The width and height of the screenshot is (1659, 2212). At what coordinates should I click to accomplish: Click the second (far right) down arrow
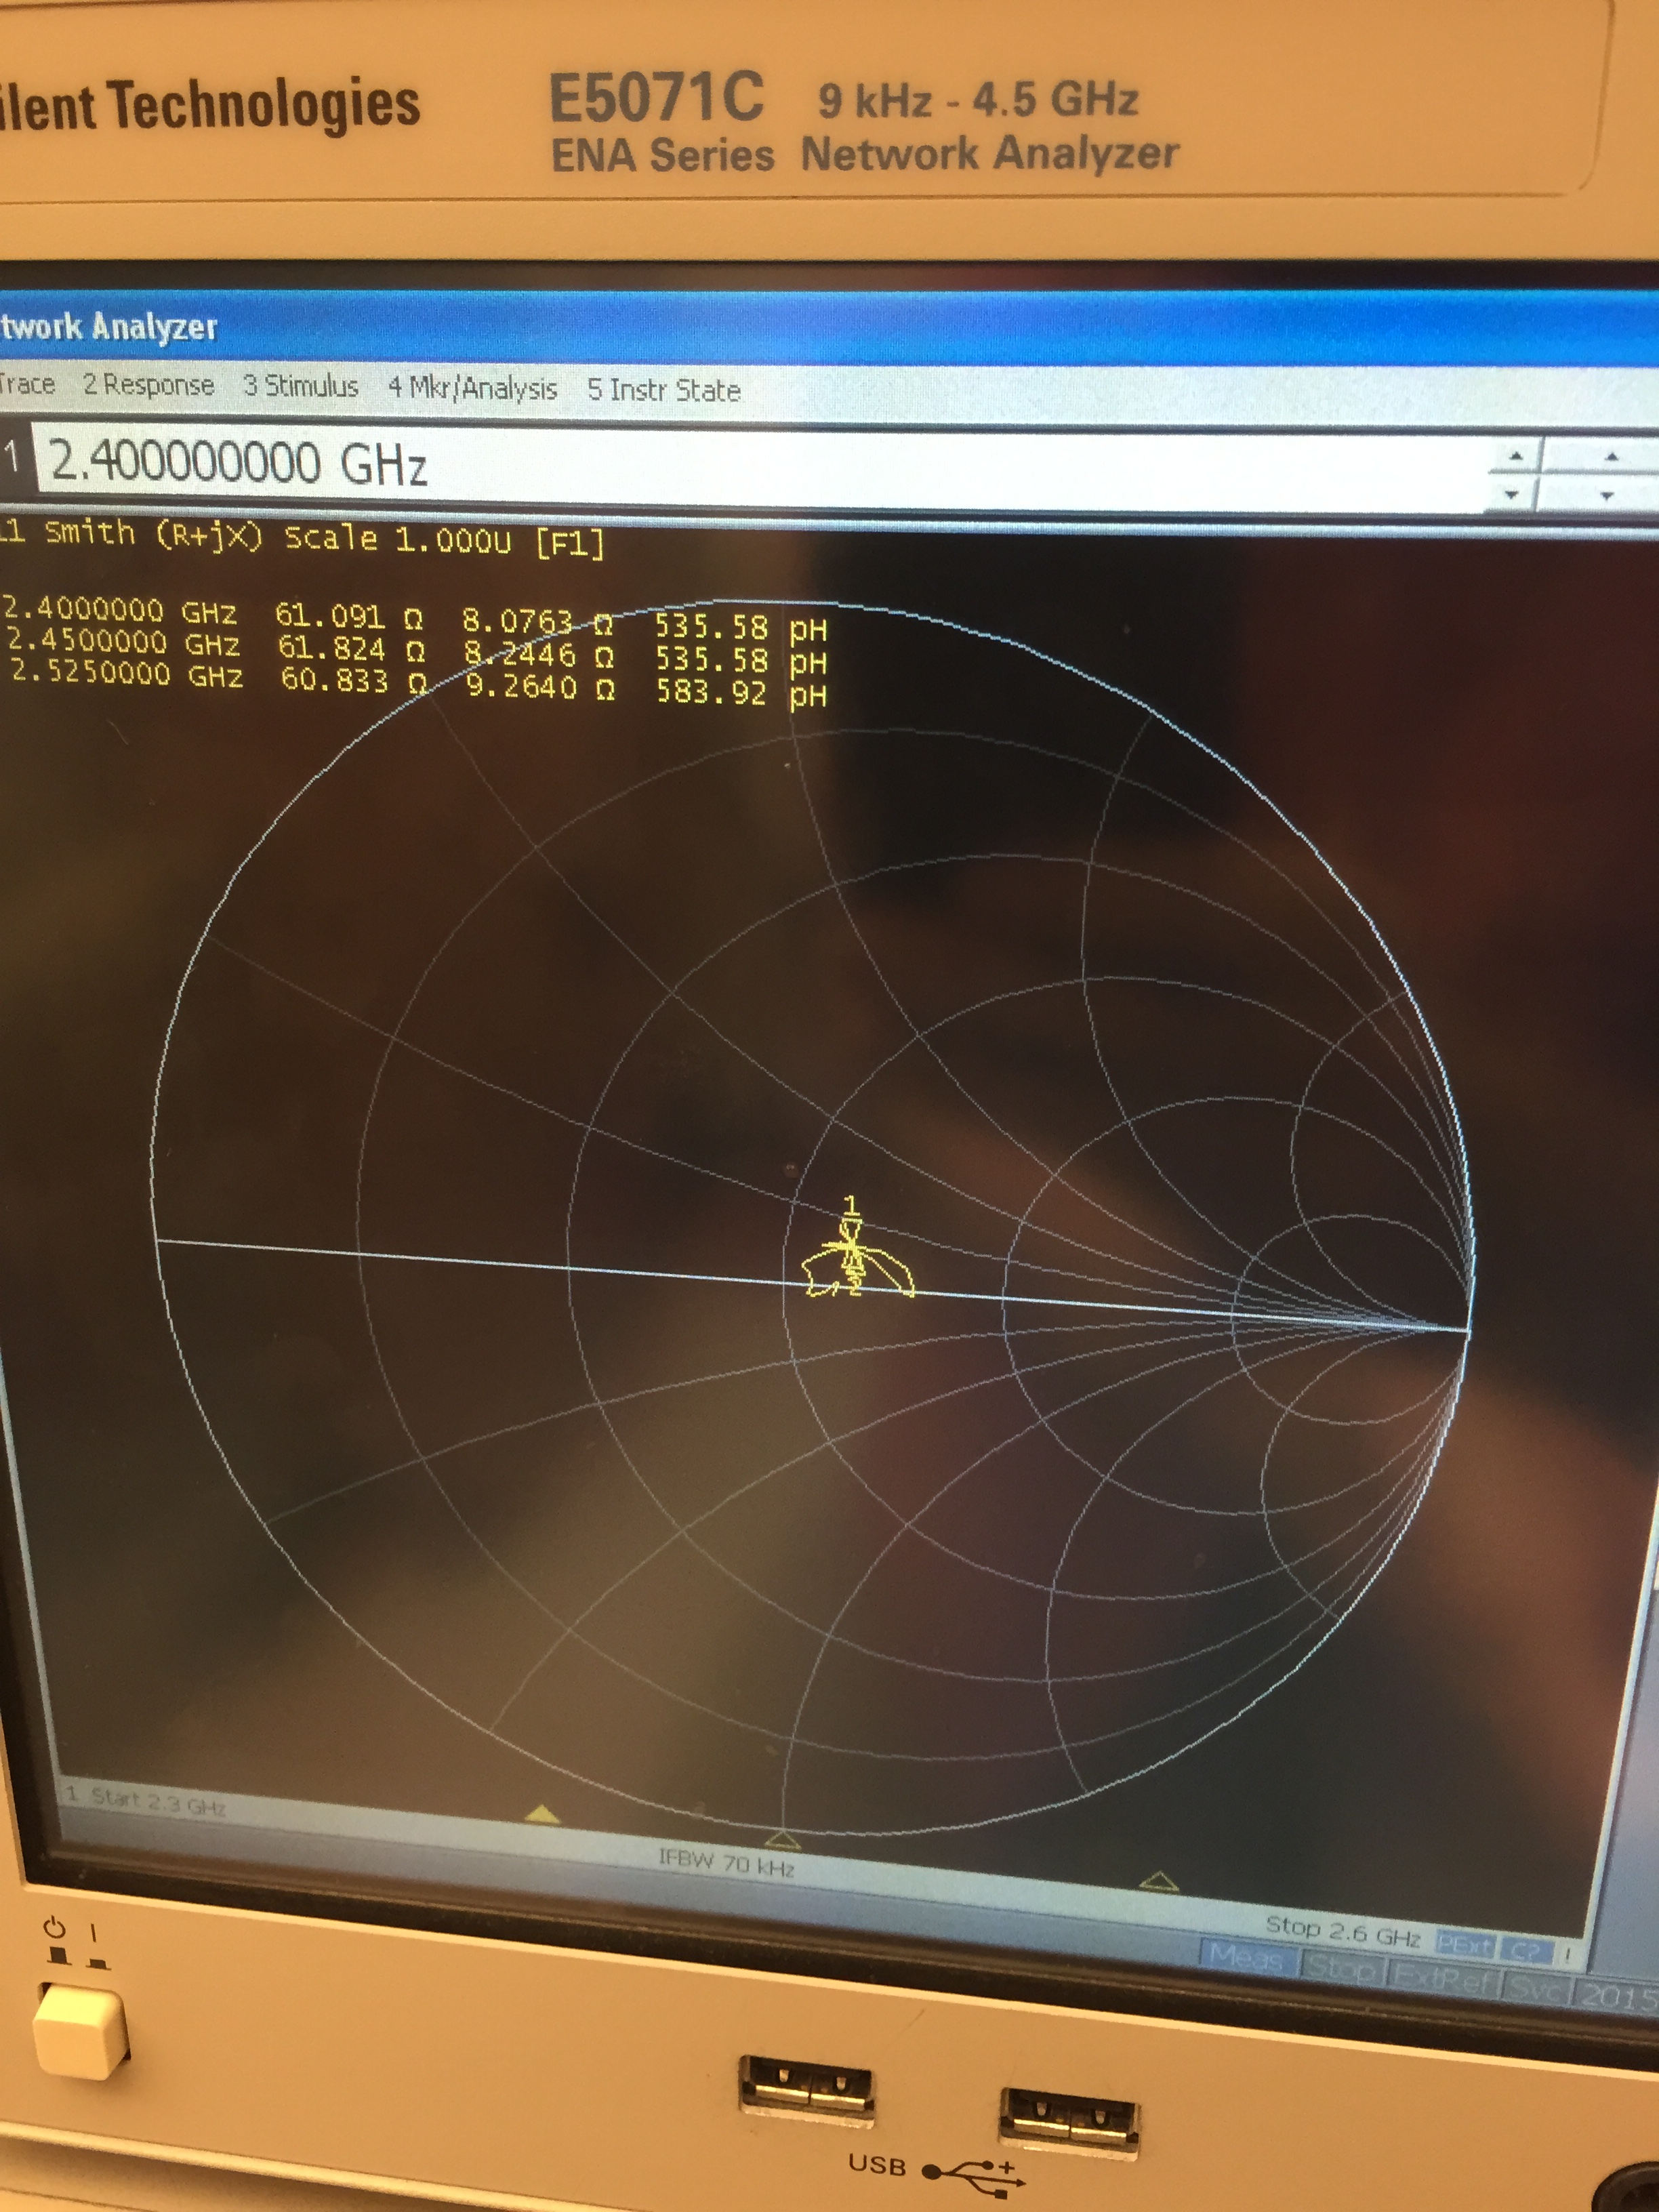[x=1606, y=496]
